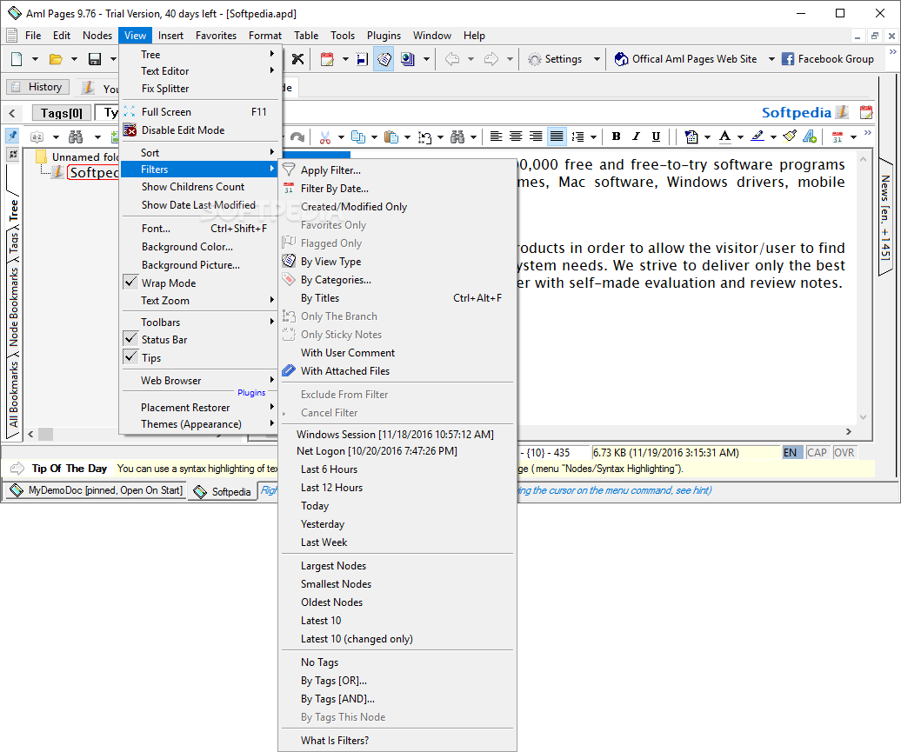Click the Background Color... option
Image resolution: width=901 pixels, height=752 pixels.
pos(199,246)
